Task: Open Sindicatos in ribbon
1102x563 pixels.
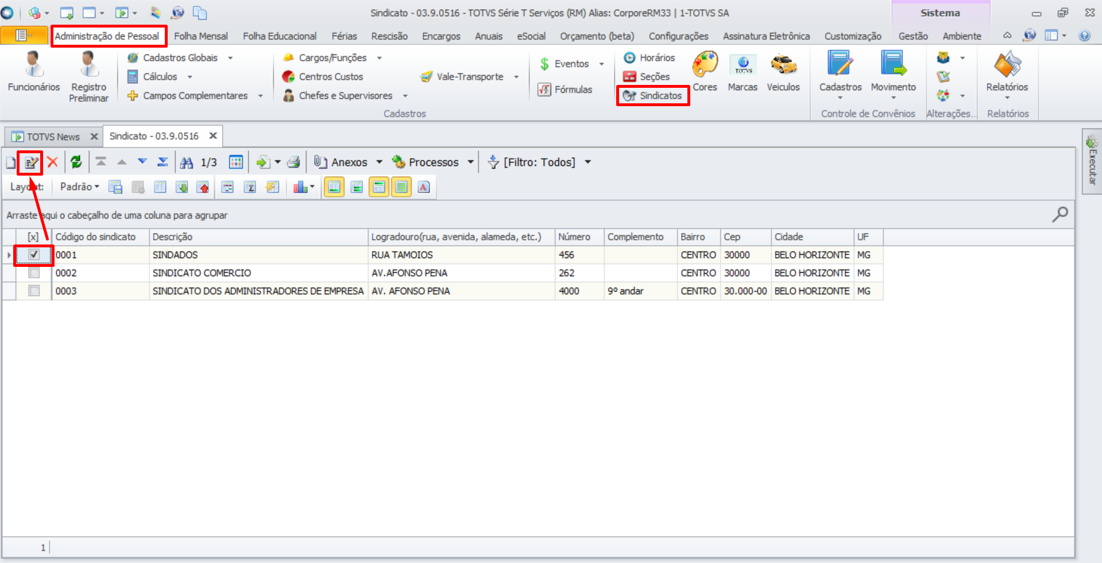Action: (x=653, y=95)
